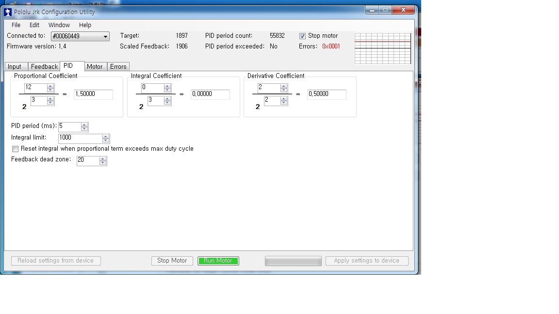This screenshot has height=314, width=559.
Task: Click Reload settings from device button
Action: click(x=56, y=261)
